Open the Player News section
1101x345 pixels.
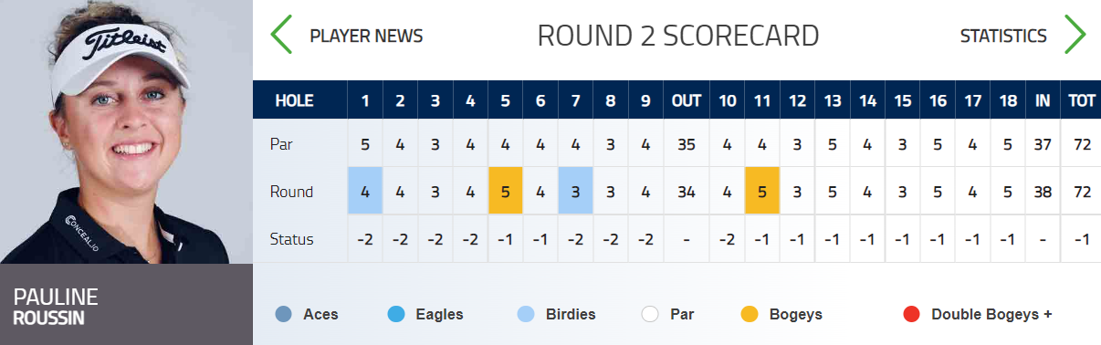366,37
